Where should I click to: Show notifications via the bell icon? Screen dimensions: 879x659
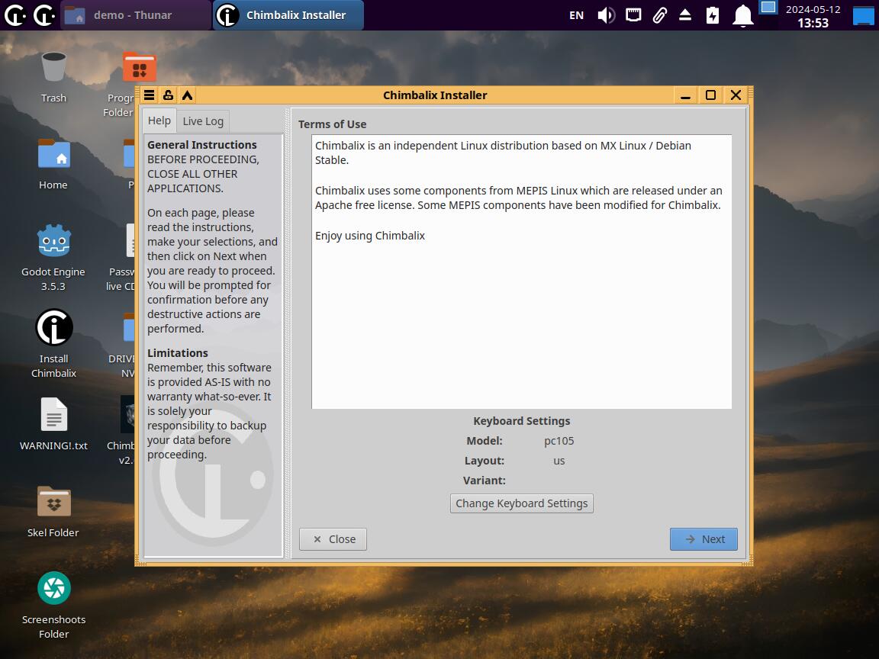click(x=742, y=15)
